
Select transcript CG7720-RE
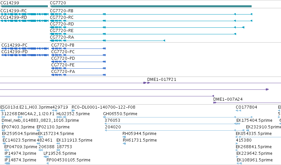tap(62, 31)
